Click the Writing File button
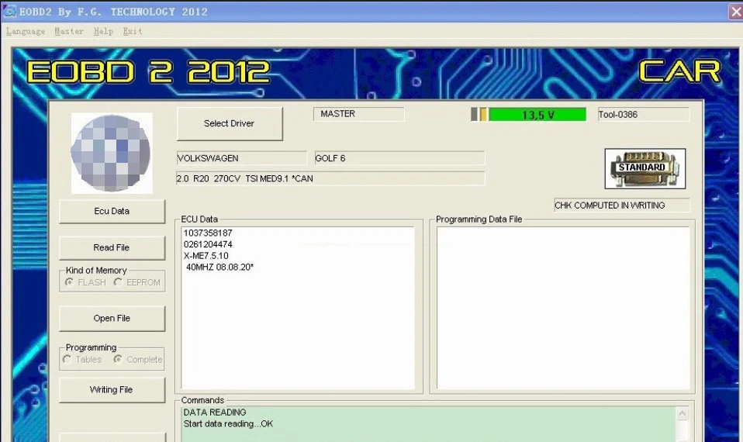 [112, 390]
